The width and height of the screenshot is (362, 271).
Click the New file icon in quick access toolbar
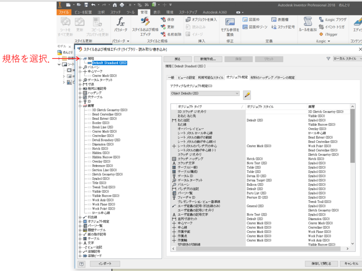point(68,5)
